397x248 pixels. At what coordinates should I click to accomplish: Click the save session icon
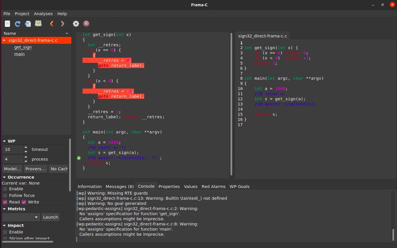click(38, 24)
